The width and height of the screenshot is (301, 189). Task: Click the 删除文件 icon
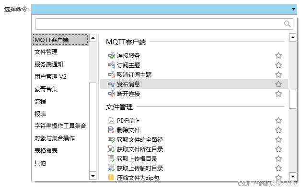(x=111, y=130)
